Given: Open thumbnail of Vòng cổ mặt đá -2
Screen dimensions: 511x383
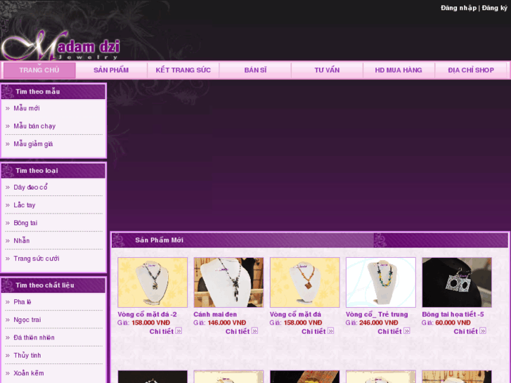Looking at the screenshot, I should click(x=153, y=283).
